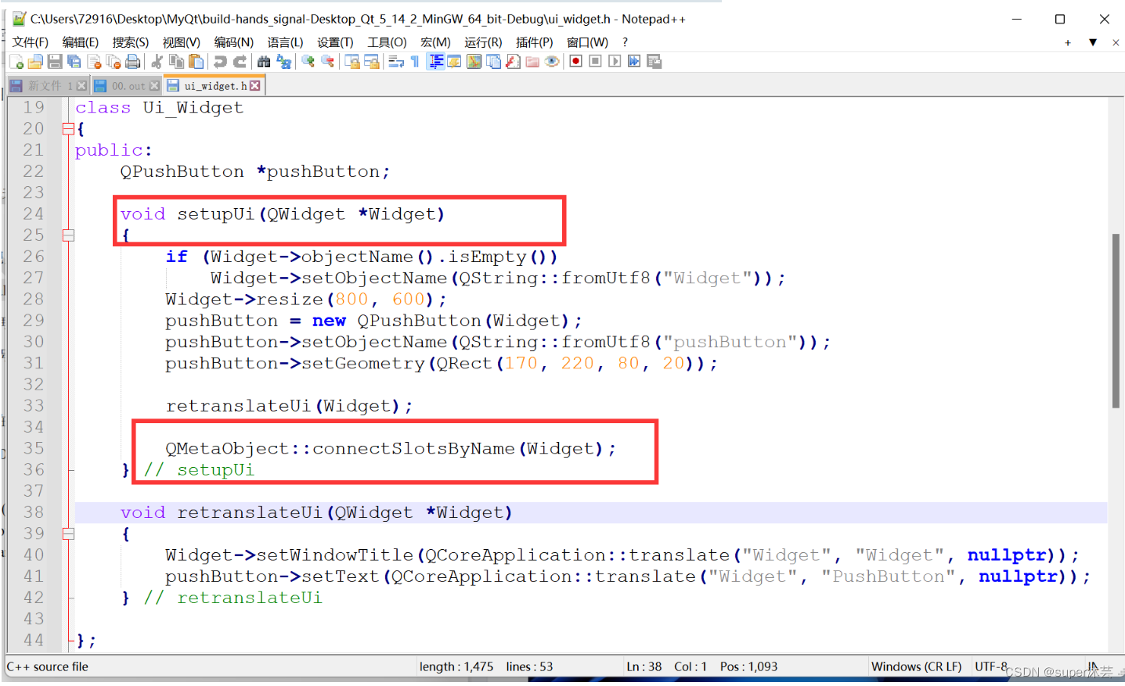Open the Document List panel icon
The height and width of the screenshot is (686, 1125).
[x=493, y=62]
